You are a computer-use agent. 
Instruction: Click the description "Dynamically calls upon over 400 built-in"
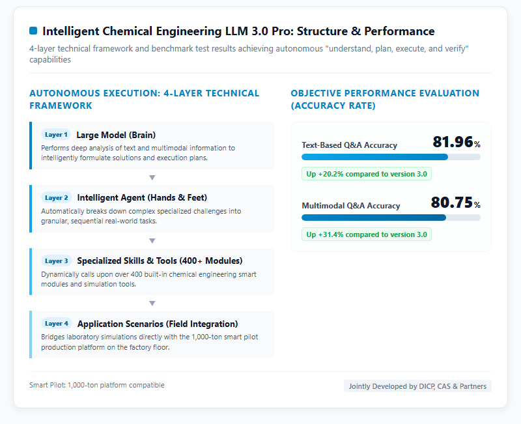pyautogui.click(x=148, y=279)
